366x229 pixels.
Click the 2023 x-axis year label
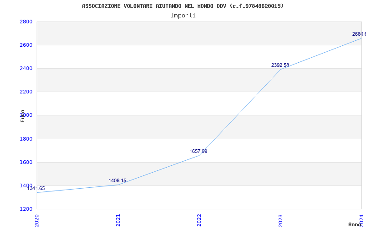point(280,220)
